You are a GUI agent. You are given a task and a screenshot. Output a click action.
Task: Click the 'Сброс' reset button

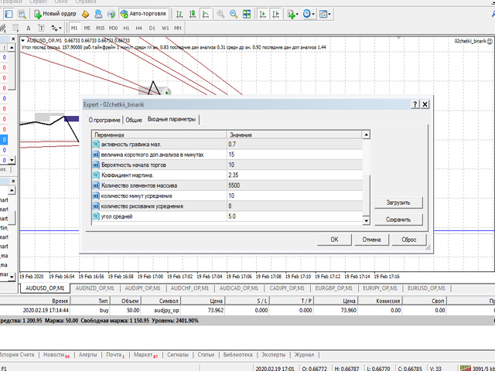pyautogui.click(x=409, y=240)
